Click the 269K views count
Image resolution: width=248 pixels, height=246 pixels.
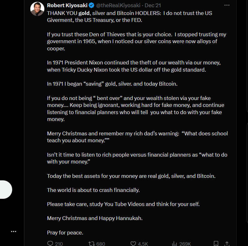point(185,244)
